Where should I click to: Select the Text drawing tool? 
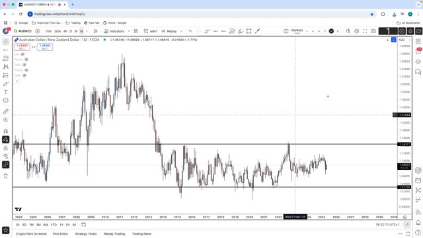(6, 92)
